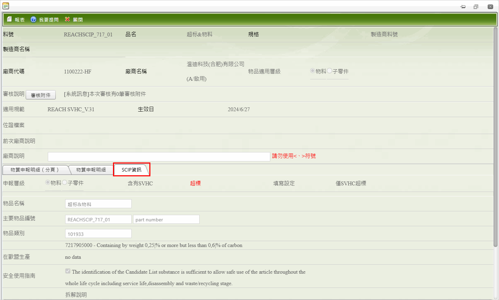Click the 僅SVHC超標 setting text
499x300 pixels.
coord(351,183)
